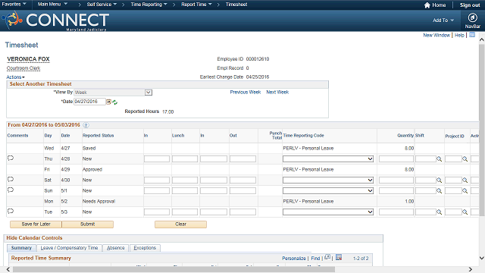Open comment bubble for Sat 4/30
The image size is (485, 273).
(x=11, y=180)
